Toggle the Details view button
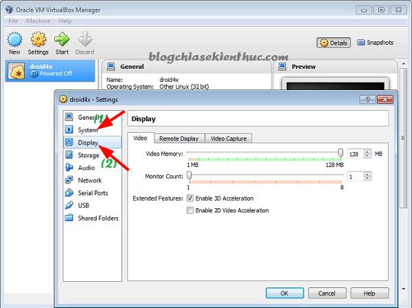 (x=334, y=43)
